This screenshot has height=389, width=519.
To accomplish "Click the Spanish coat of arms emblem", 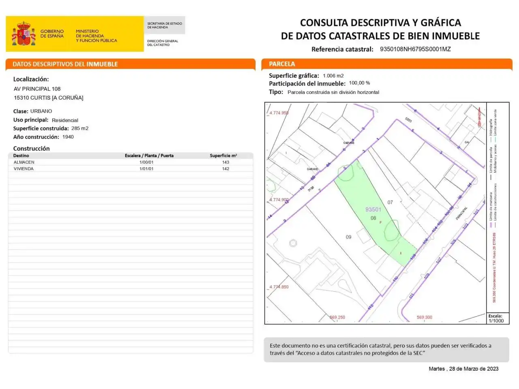I will [24, 34].
